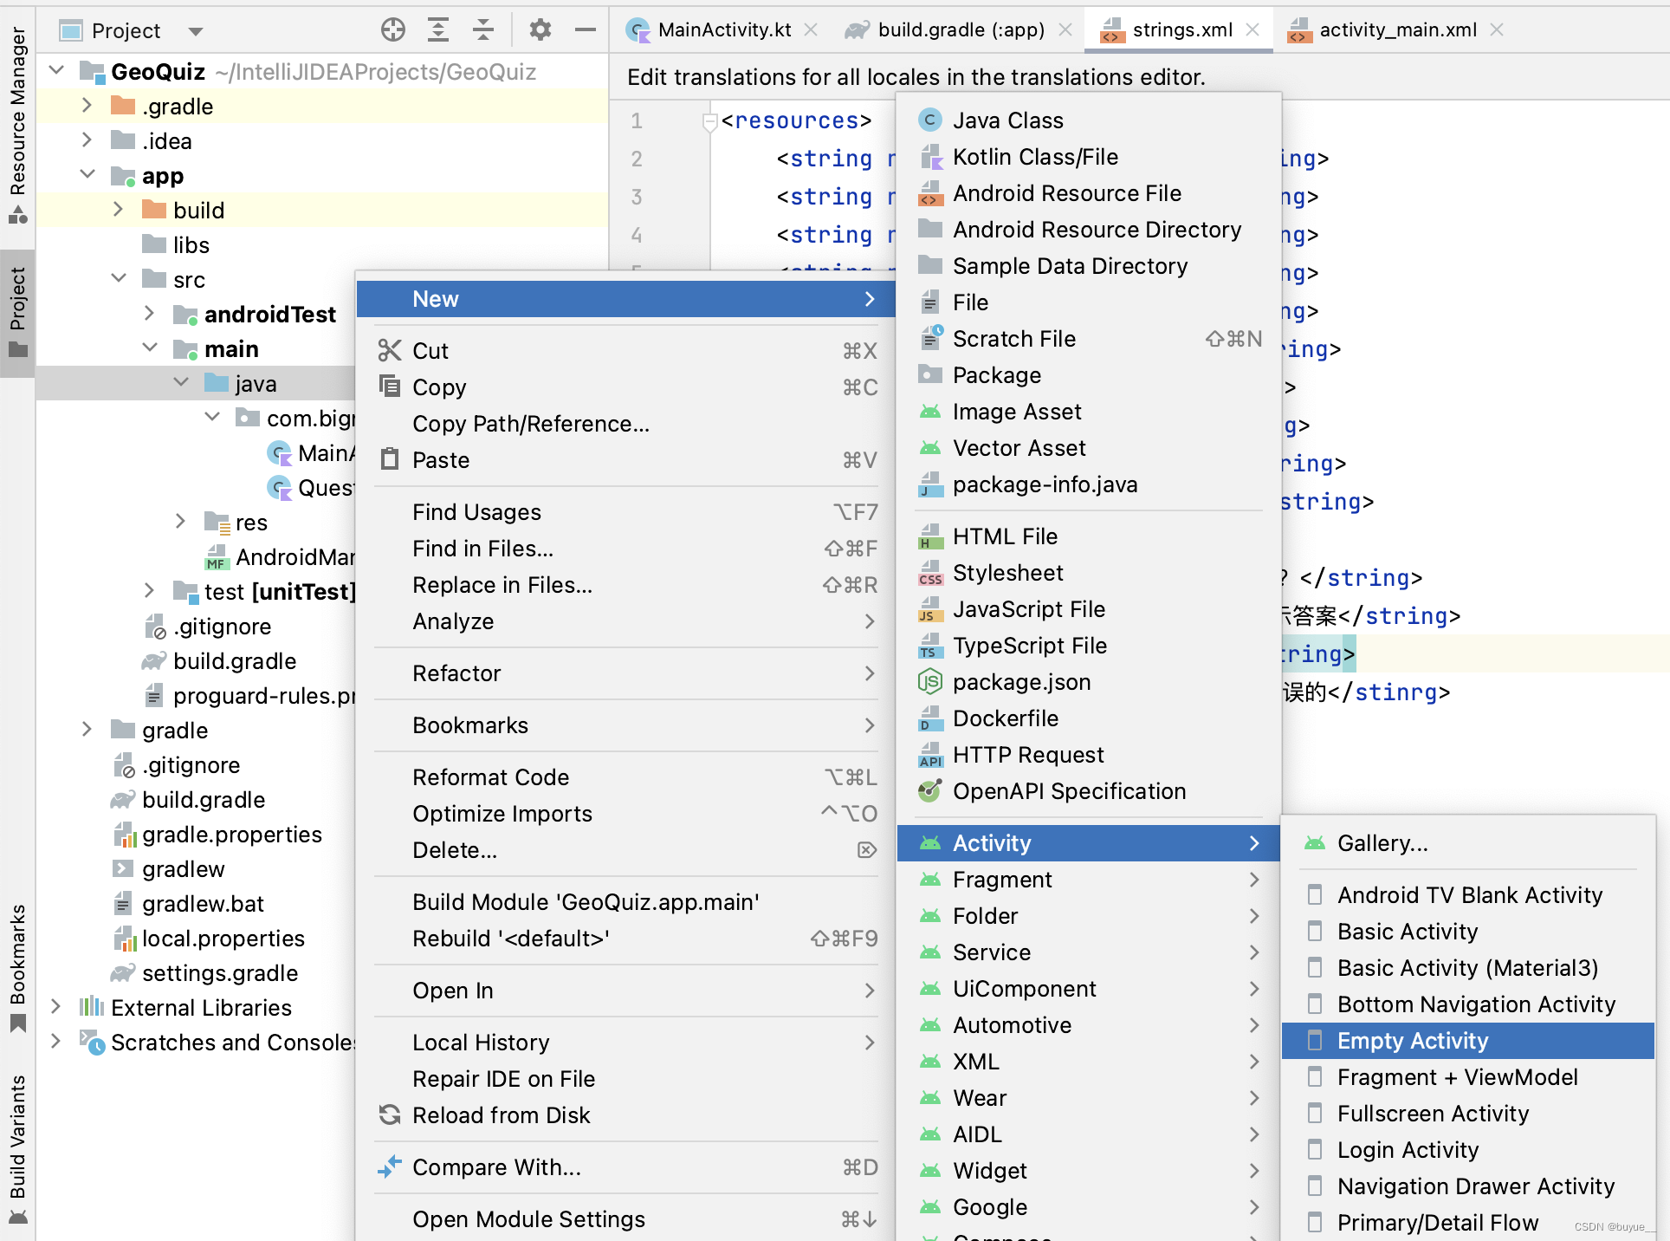Choose Paste in the context menu

coord(625,460)
